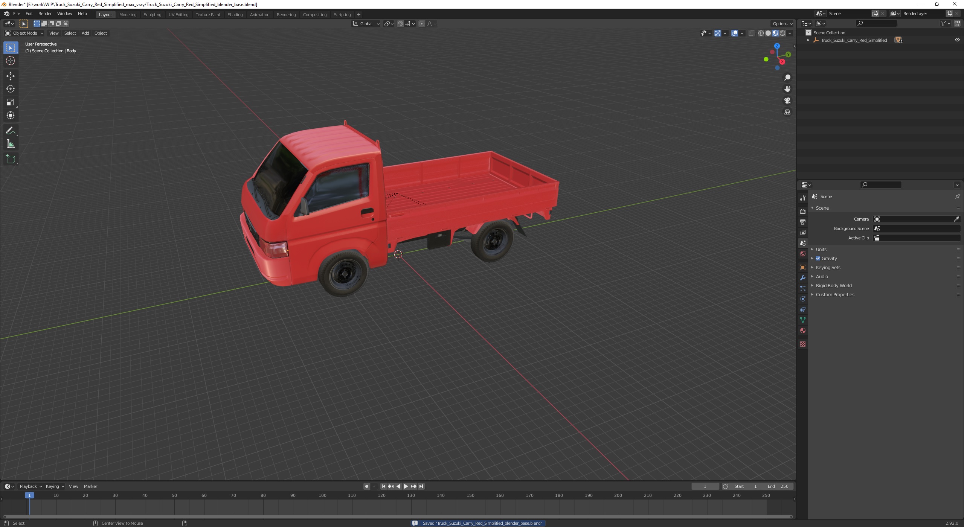Switch to the Modeling workspace tab
964x527 pixels.
coord(128,14)
